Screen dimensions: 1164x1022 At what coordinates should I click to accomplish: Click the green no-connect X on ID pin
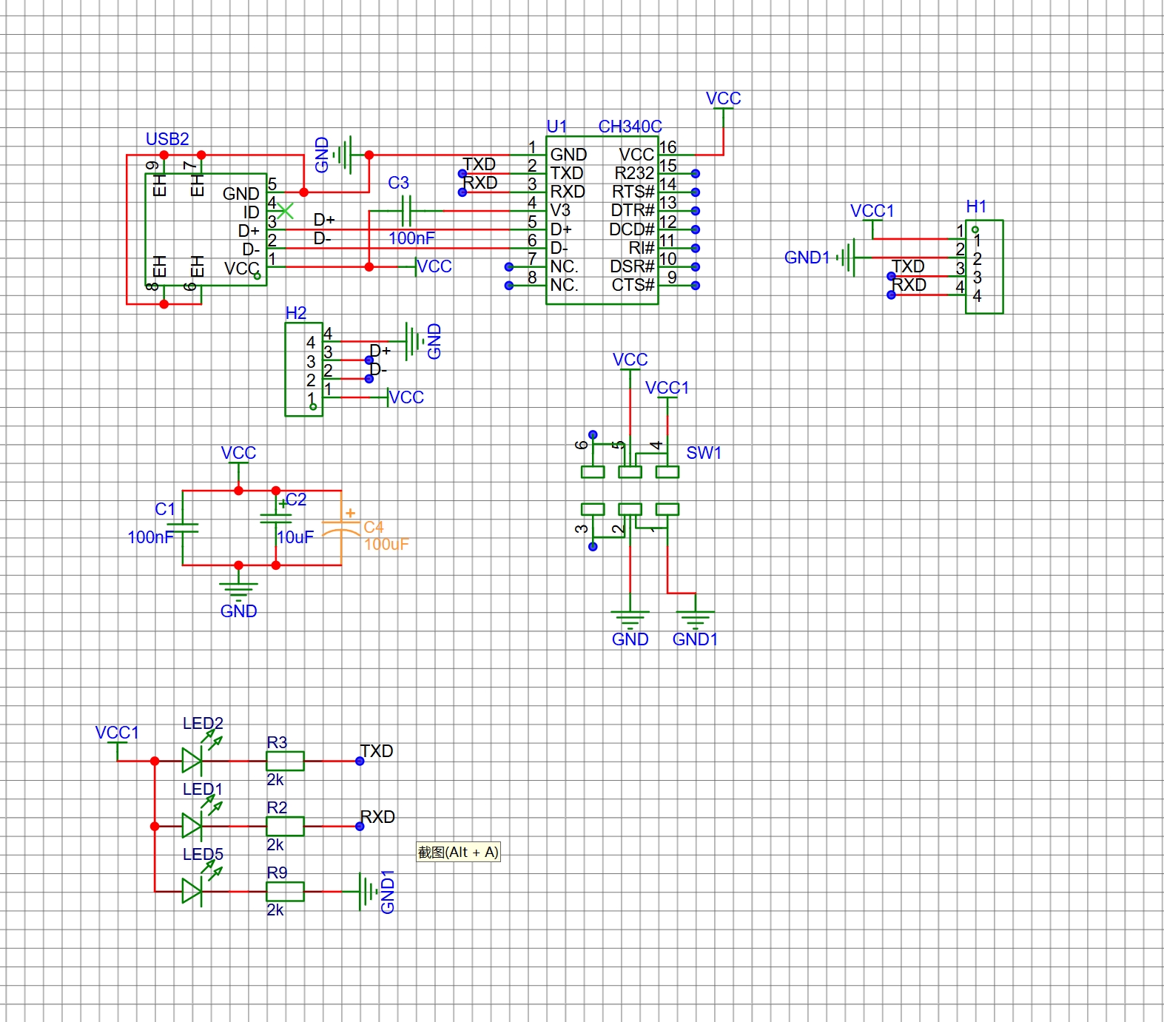tap(285, 211)
